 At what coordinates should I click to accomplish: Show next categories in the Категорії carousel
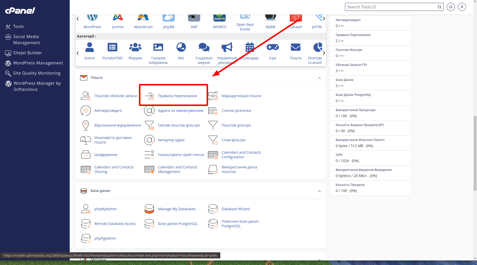click(x=324, y=53)
